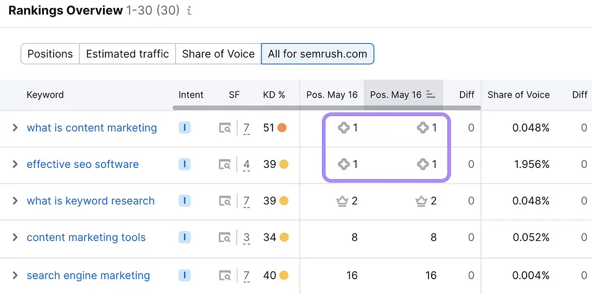Click the Informational intent badge for 'content marketing tools'
Image resolution: width=592 pixels, height=294 pixels.
(184, 237)
